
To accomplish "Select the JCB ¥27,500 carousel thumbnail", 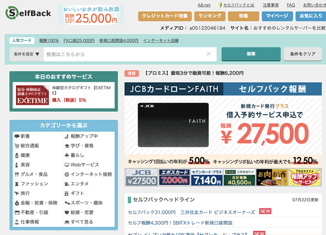I will (x=142, y=178).
